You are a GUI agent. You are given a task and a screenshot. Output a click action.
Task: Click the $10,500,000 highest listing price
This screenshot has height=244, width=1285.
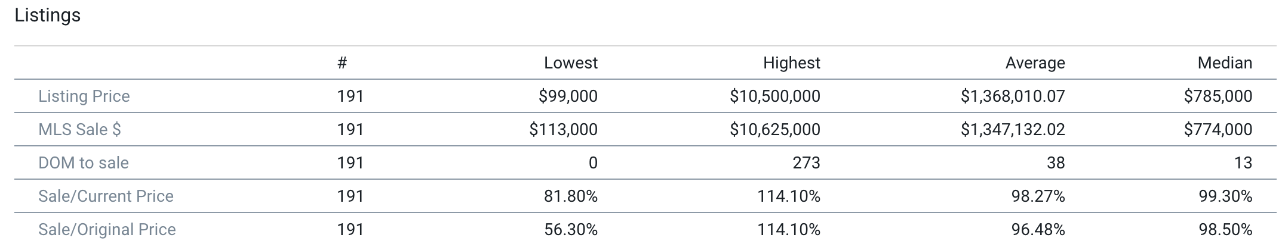coord(774,96)
